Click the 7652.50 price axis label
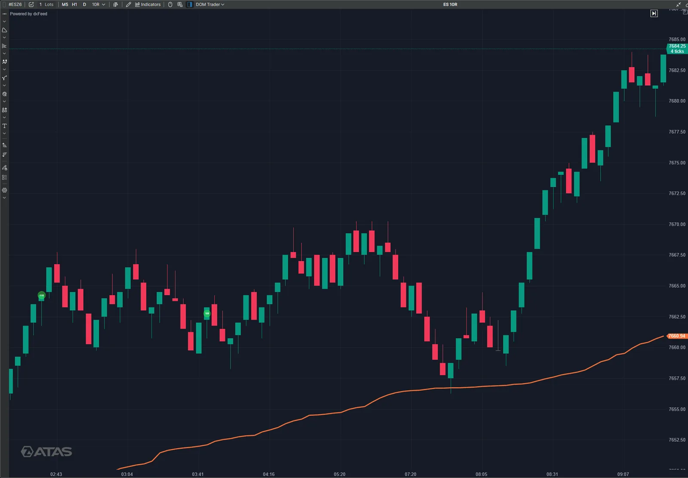688x478 pixels. 677,440
